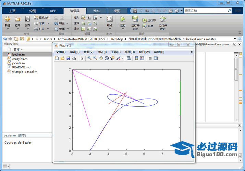
Task: Click the Link Plot icon in Figure 1
Action: [128, 58]
